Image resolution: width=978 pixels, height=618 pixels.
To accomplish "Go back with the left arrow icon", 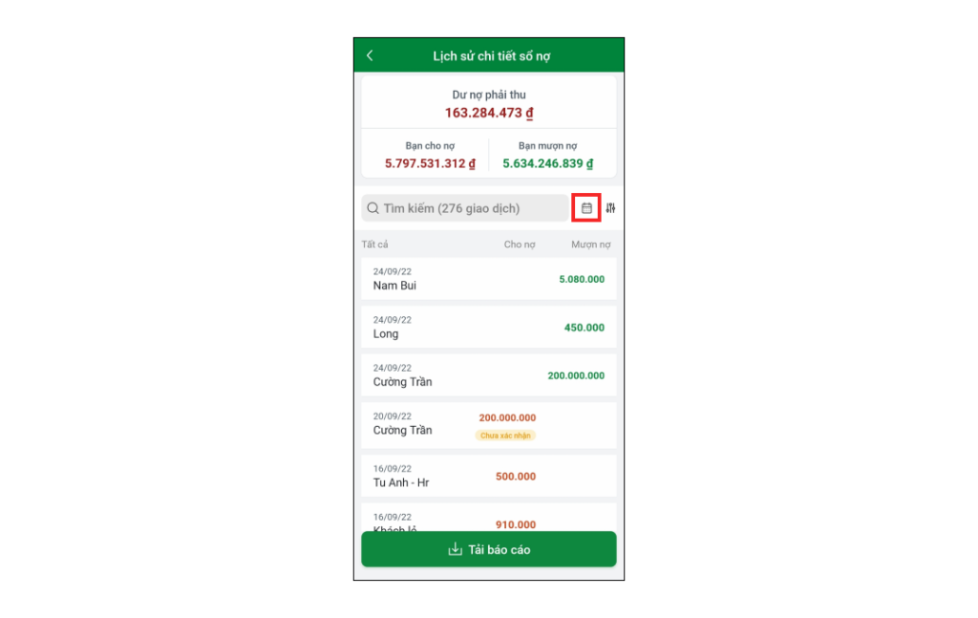I will click(370, 55).
